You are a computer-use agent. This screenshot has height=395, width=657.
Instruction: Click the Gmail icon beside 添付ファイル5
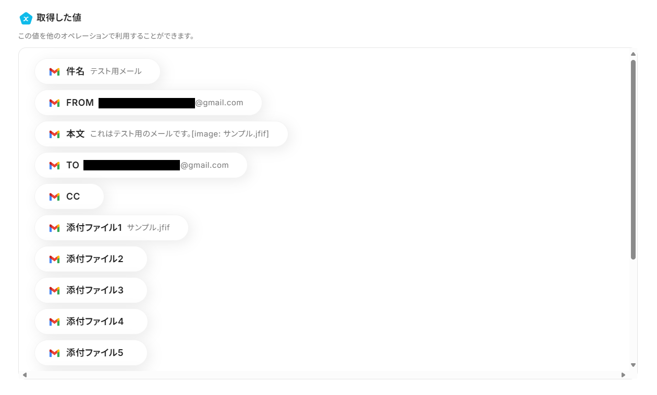coord(54,353)
